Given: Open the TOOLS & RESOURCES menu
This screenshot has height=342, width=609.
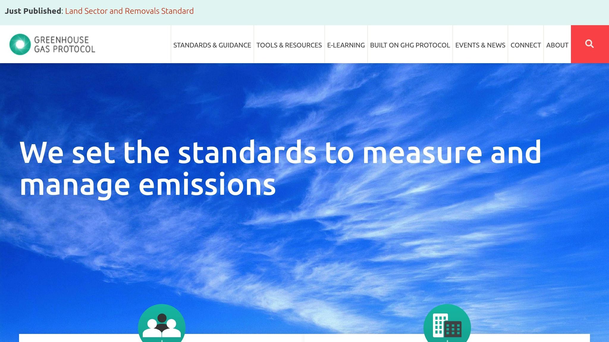Looking at the screenshot, I should (289, 45).
